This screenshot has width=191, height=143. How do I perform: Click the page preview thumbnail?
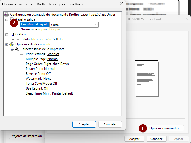147,79
